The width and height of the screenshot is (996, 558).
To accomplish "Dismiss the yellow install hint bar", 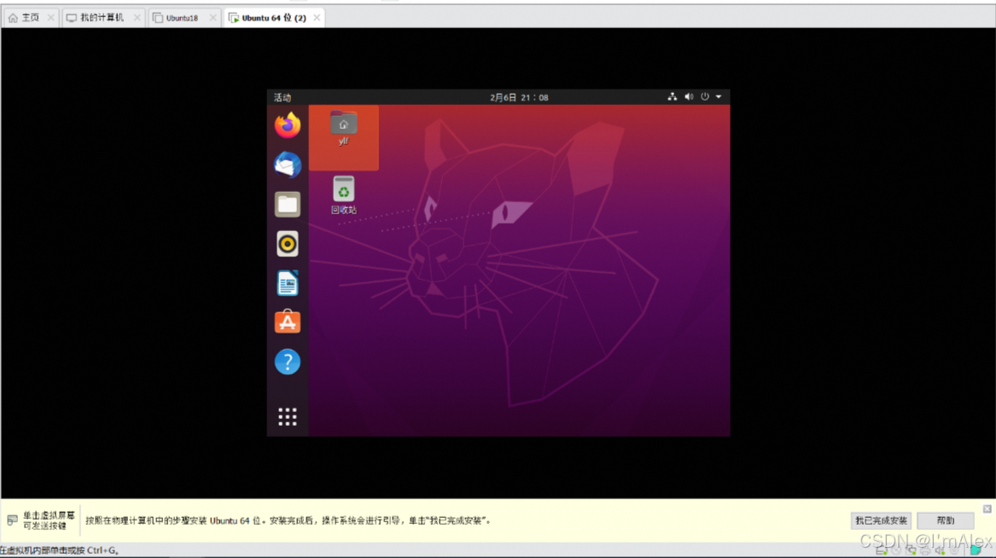I will 987,509.
